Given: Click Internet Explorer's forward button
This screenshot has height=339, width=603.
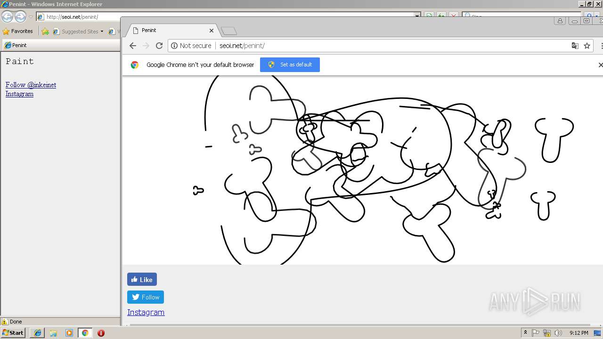Looking at the screenshot, I should coord(20,16).
